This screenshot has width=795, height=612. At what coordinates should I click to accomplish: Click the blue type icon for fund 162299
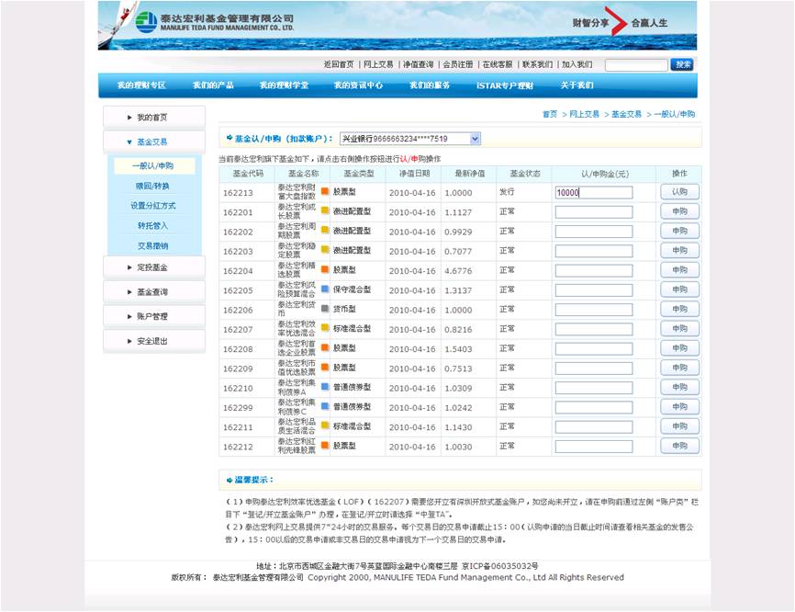325,406
